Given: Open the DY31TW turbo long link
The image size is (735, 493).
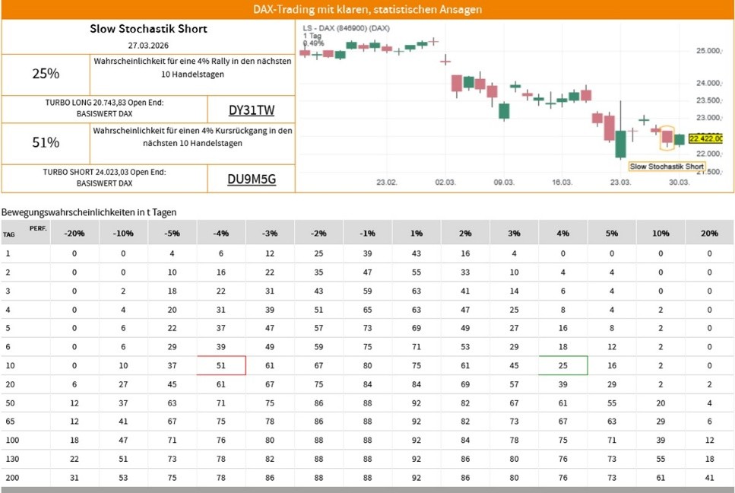Looking at the screenshot, I should [x=250, y=109].
